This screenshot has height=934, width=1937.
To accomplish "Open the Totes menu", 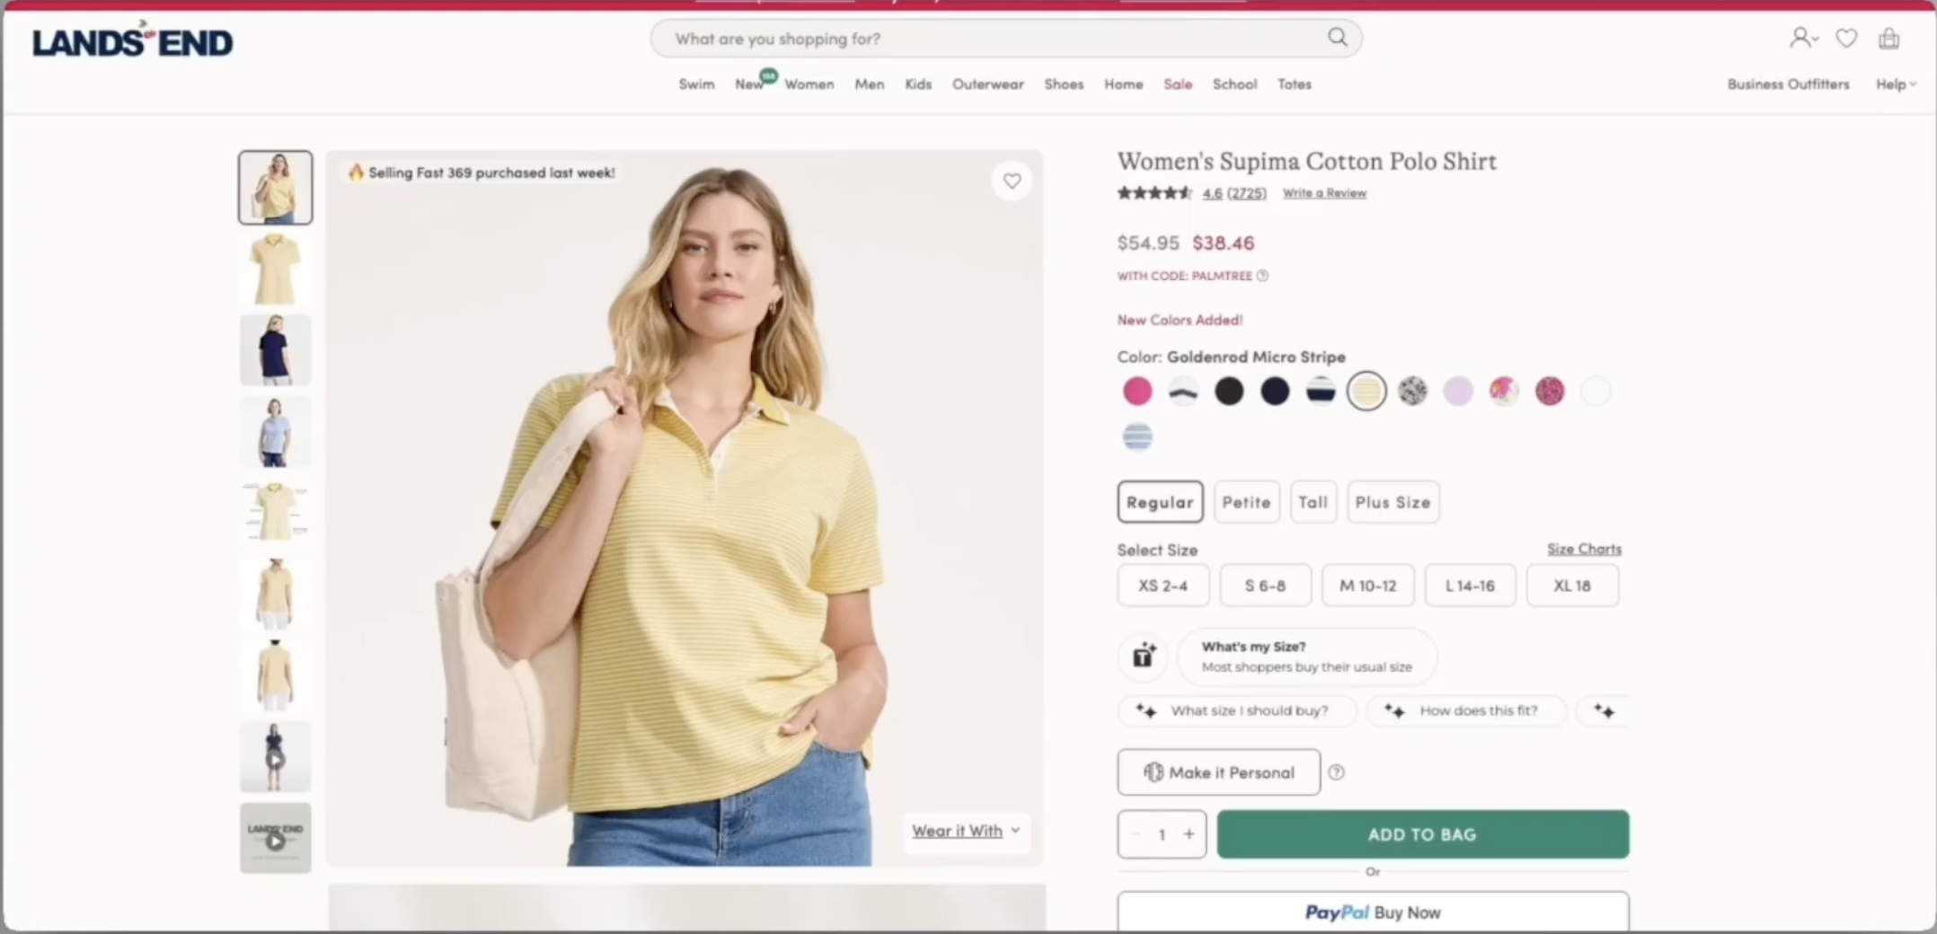I will 1294,84.
